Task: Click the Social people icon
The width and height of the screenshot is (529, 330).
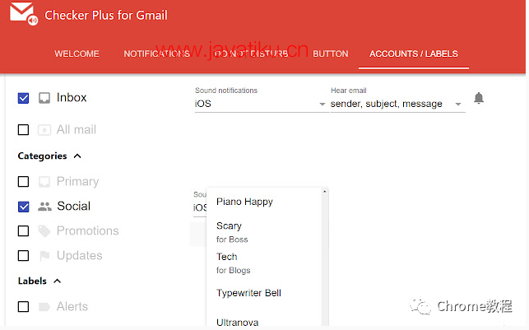Action: coord(44,207)
